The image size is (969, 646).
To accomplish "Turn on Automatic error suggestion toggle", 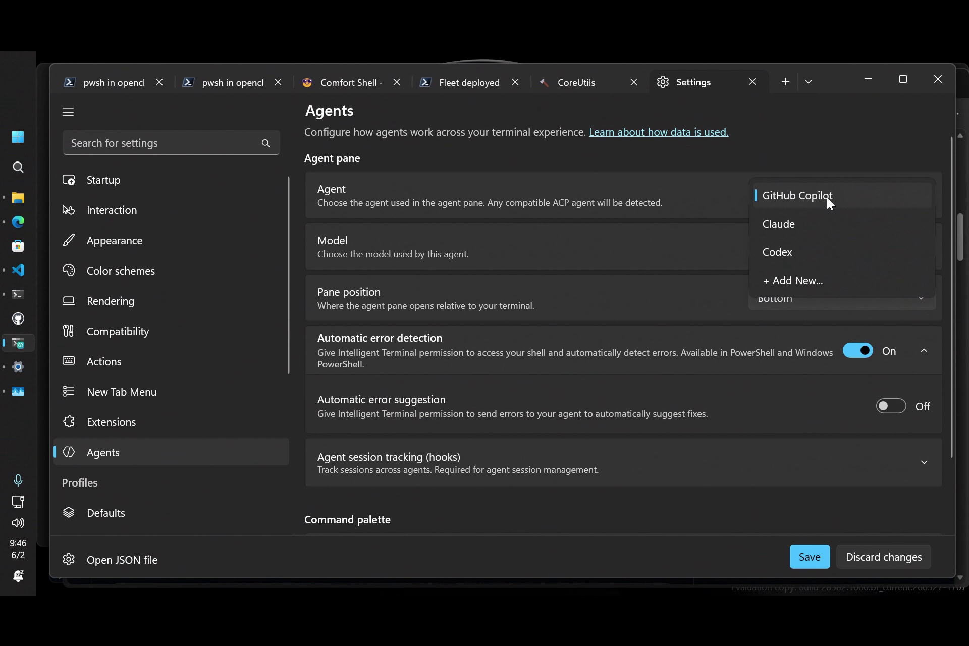I will 891,406.
